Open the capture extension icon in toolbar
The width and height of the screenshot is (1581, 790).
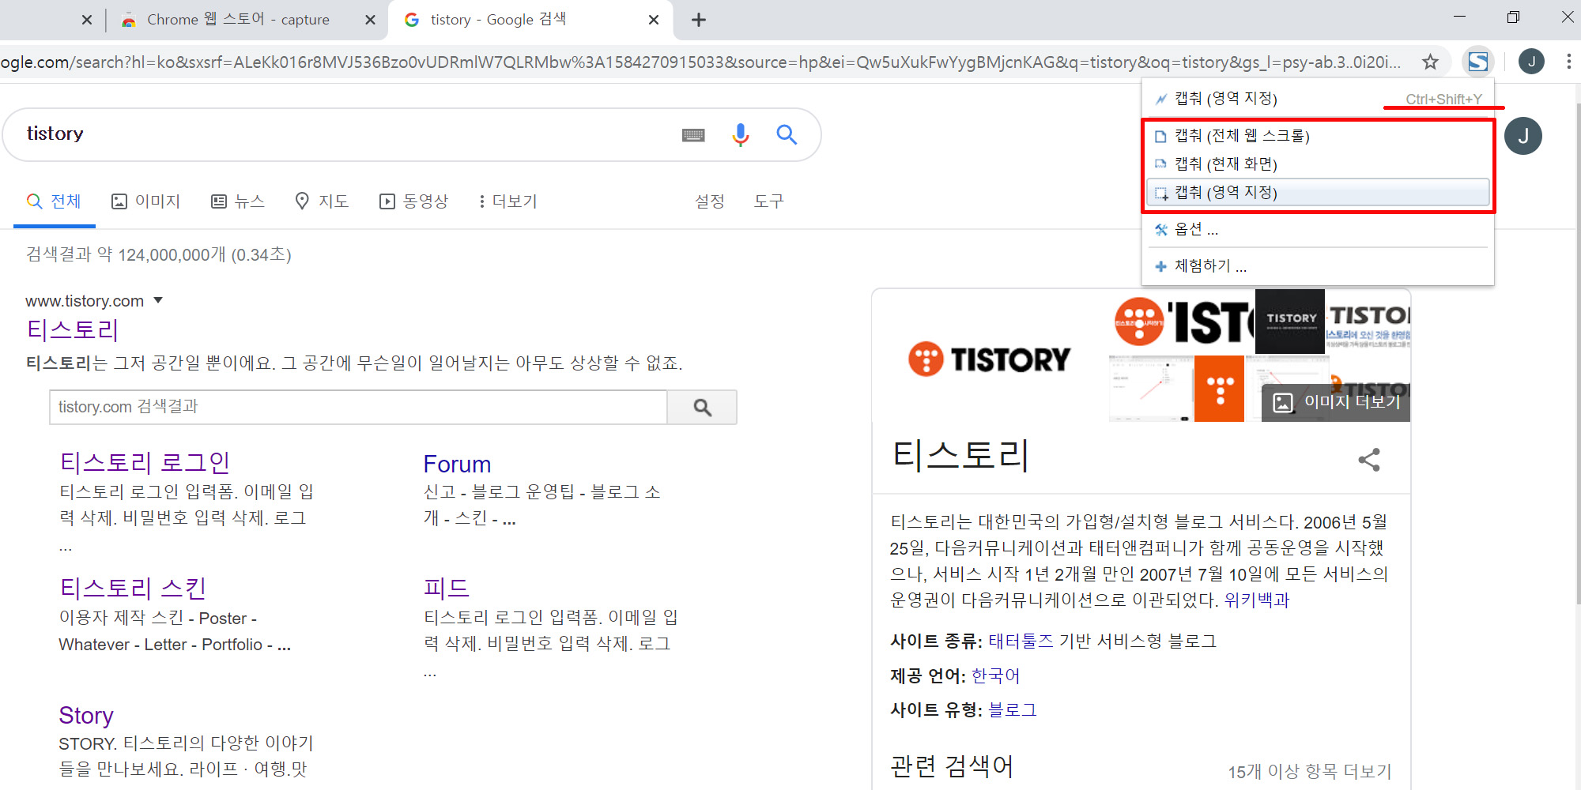(1477, 62)
